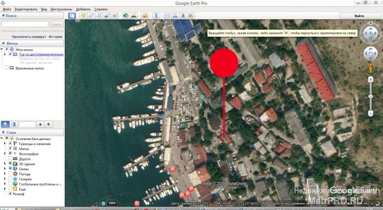The width and height of the screenshot is (383, 210).
Task: Show historical imagery clock icon
Action: (x=126, y=16)
